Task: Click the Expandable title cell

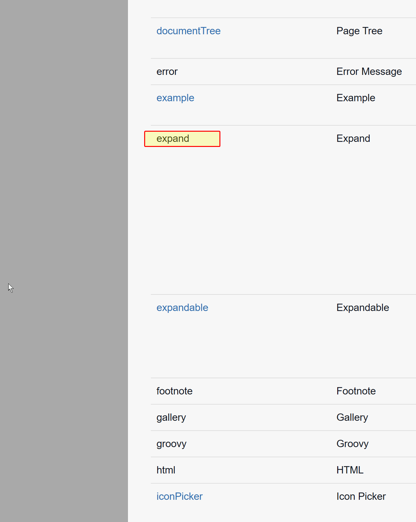Action: point(363,307)
